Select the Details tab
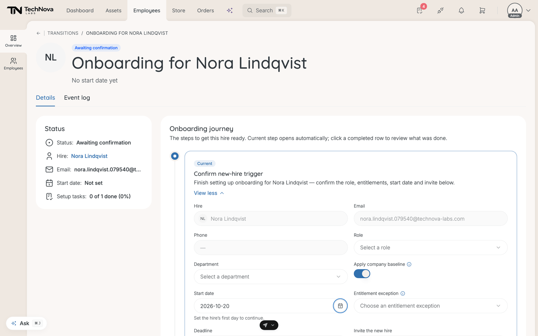This screenshot has height=336, width=538. (46, 98)
